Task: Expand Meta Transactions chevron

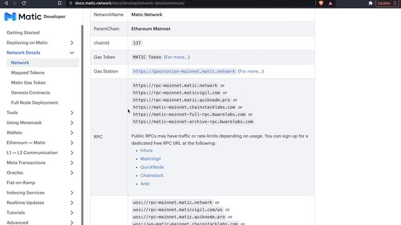Action: (72, 162)
